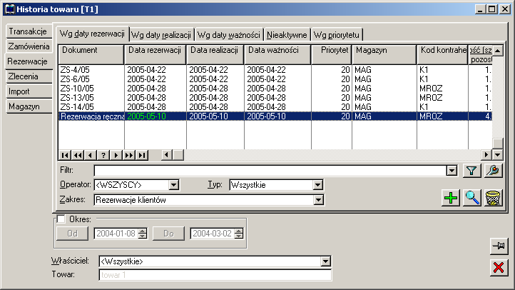The image size is (515, 290).
Task: Select row ZS-13/05
Action: tap(275, 97)
